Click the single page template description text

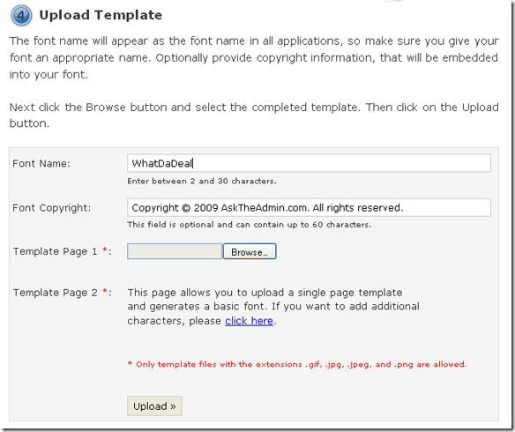273,307
